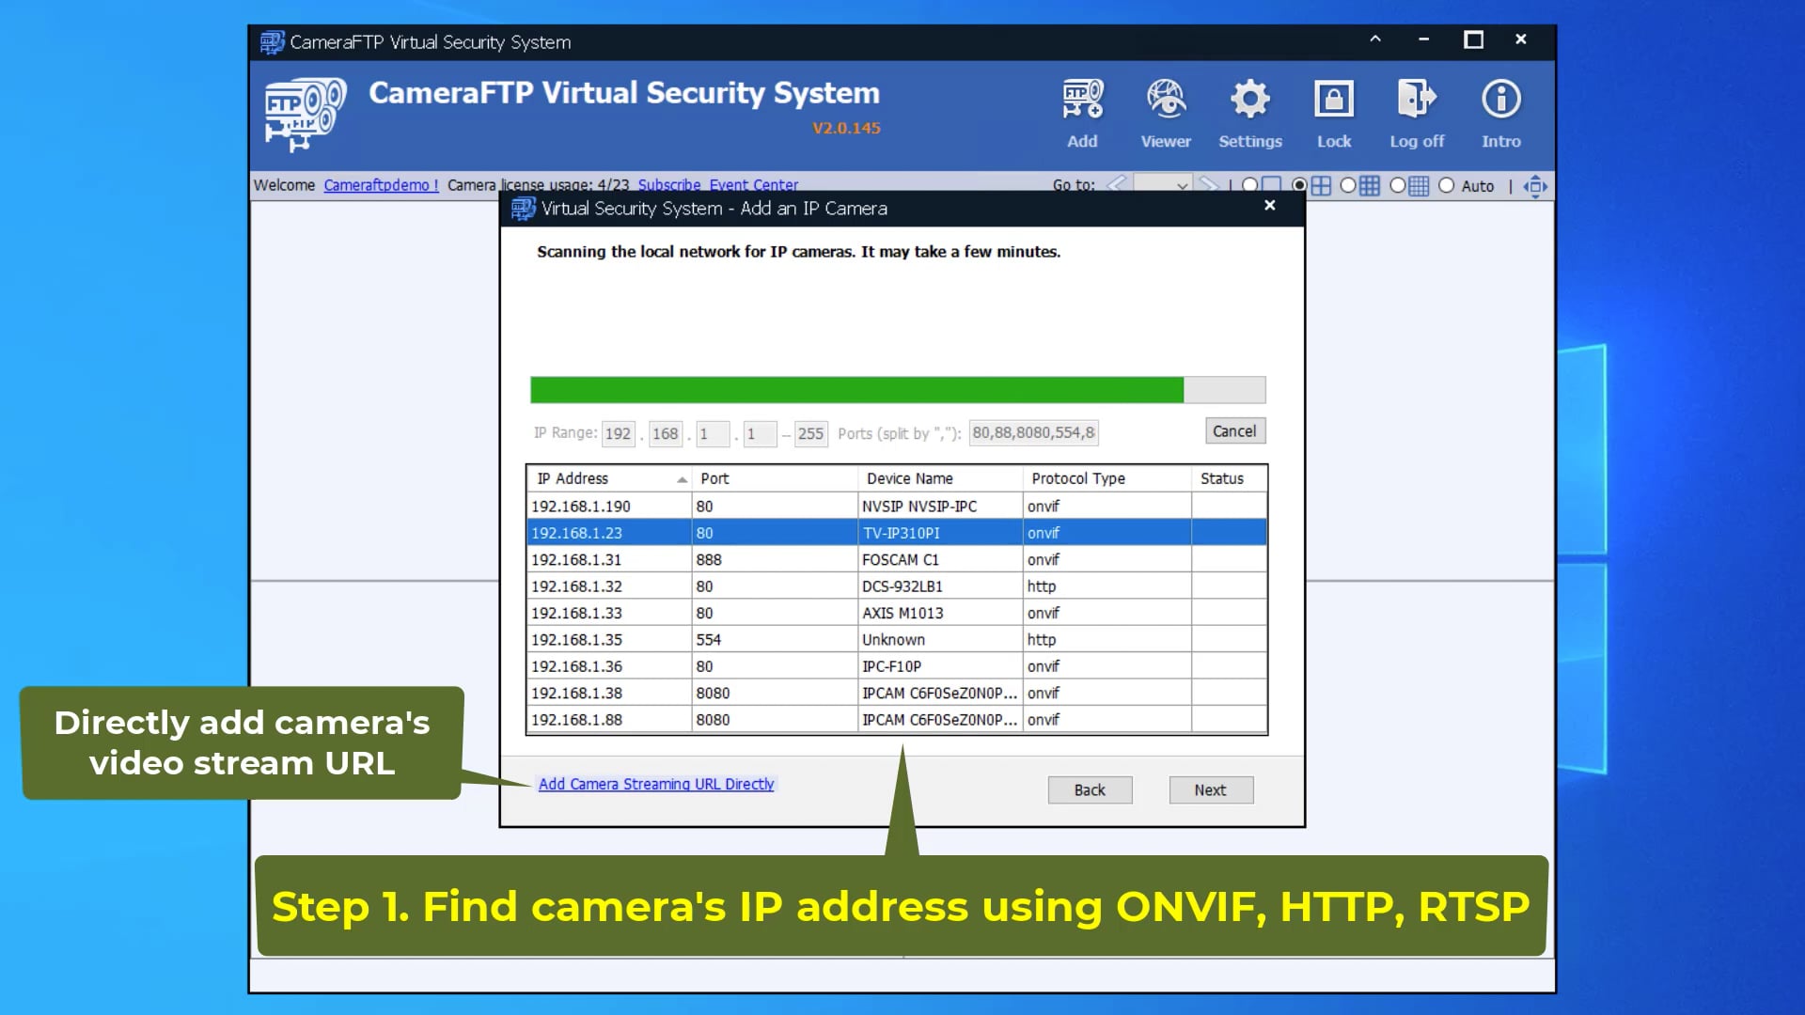Select the 4x4 grid layout radio button

coord(1398,185)
